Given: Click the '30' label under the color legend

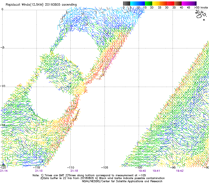Looking at the screenshot, I should click(x=167, y=8).
